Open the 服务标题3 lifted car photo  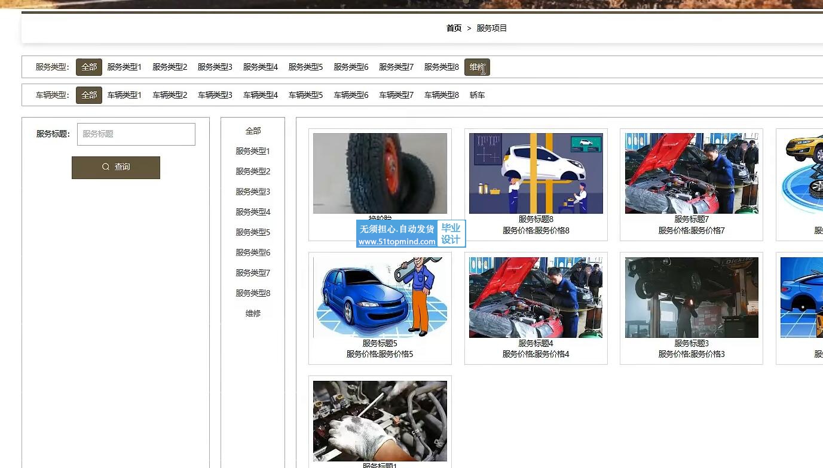pyautogui.click(x=692, y=297)
